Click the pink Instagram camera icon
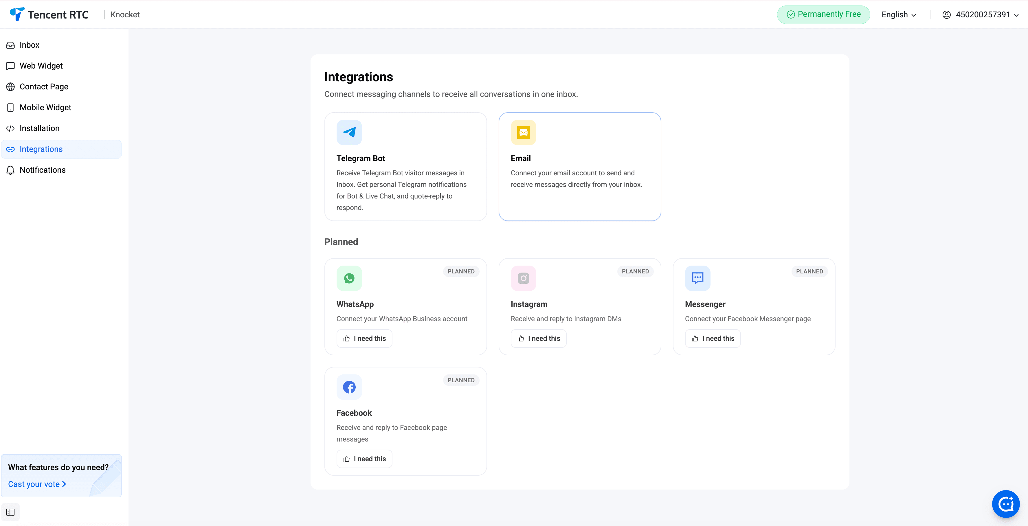Image resolution: width=1028 pixels, height=526 pixels. (x=523, y=278)
